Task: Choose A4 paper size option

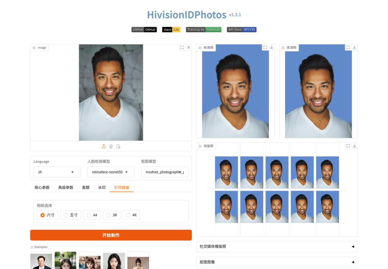Action: click(92, 215)
